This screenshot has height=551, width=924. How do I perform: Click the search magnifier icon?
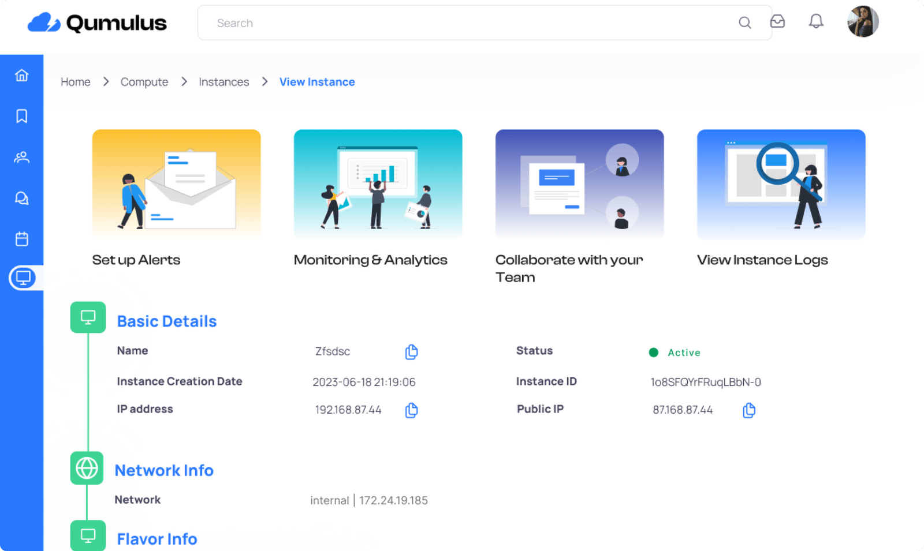[x=745, y=23]
